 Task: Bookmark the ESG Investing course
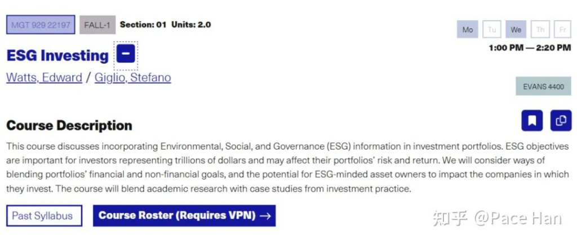click(x=532, y=121)
